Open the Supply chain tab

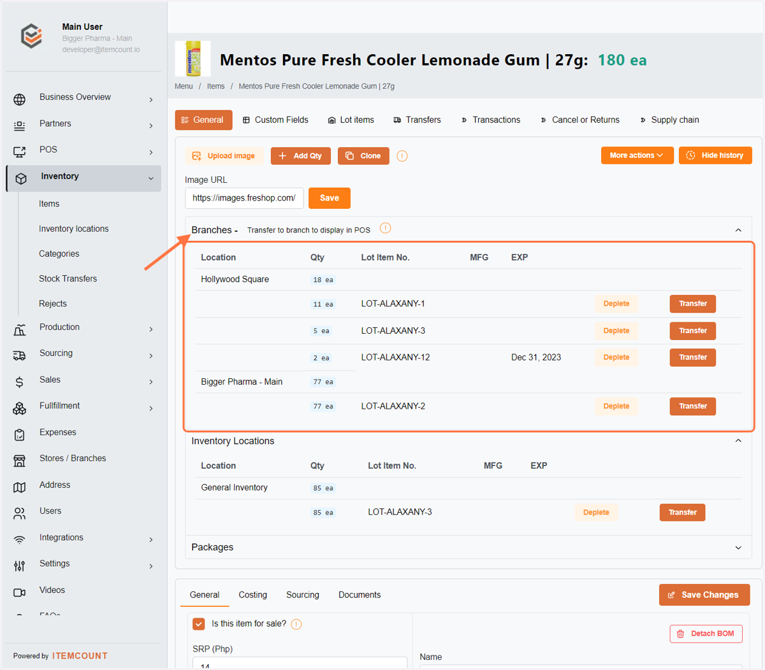(669, 120)
